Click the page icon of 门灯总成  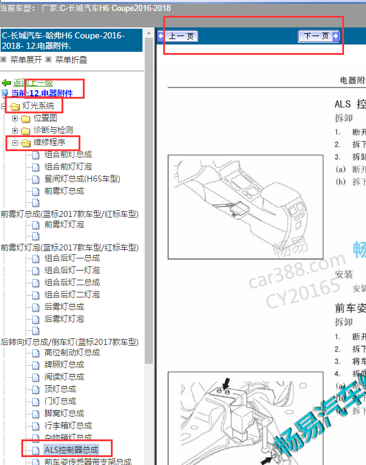(x=35, y=402)
